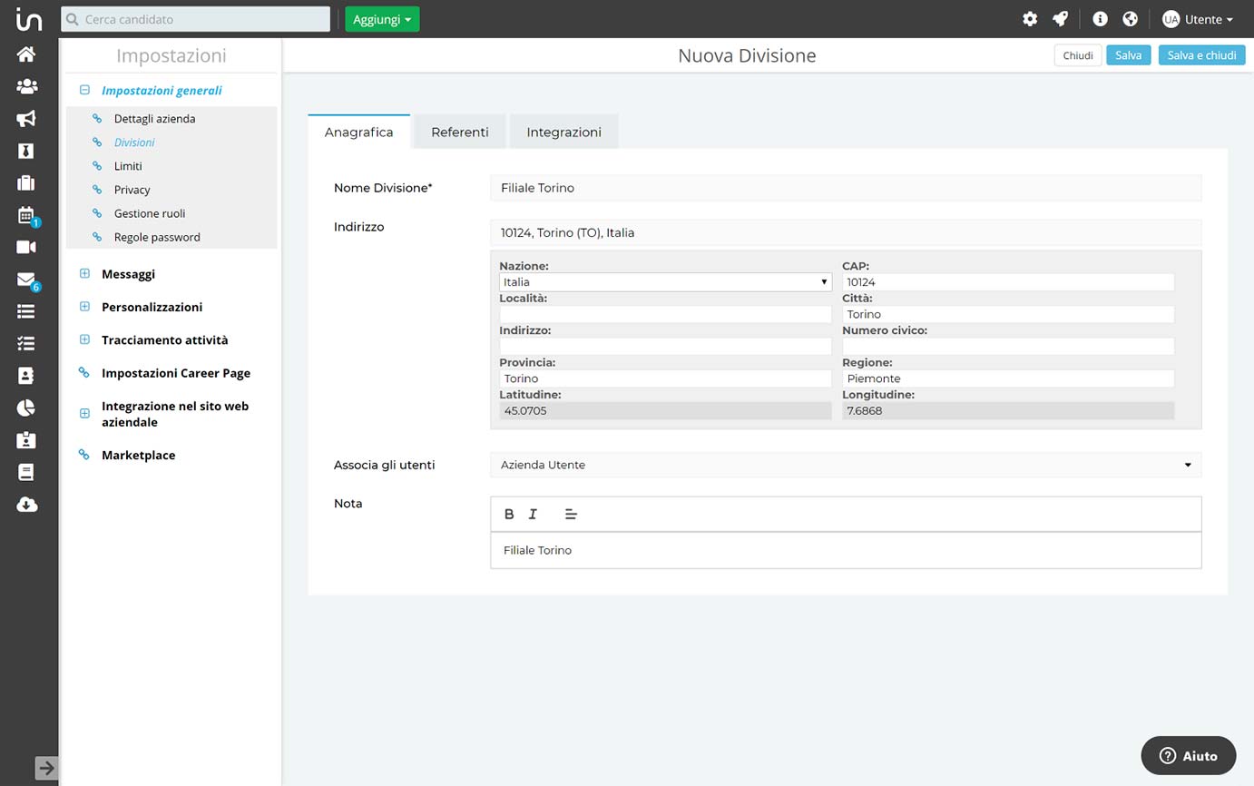The image size is (1254, 786).
Task: Click the app logo at the top left
Action: point(29,18)
